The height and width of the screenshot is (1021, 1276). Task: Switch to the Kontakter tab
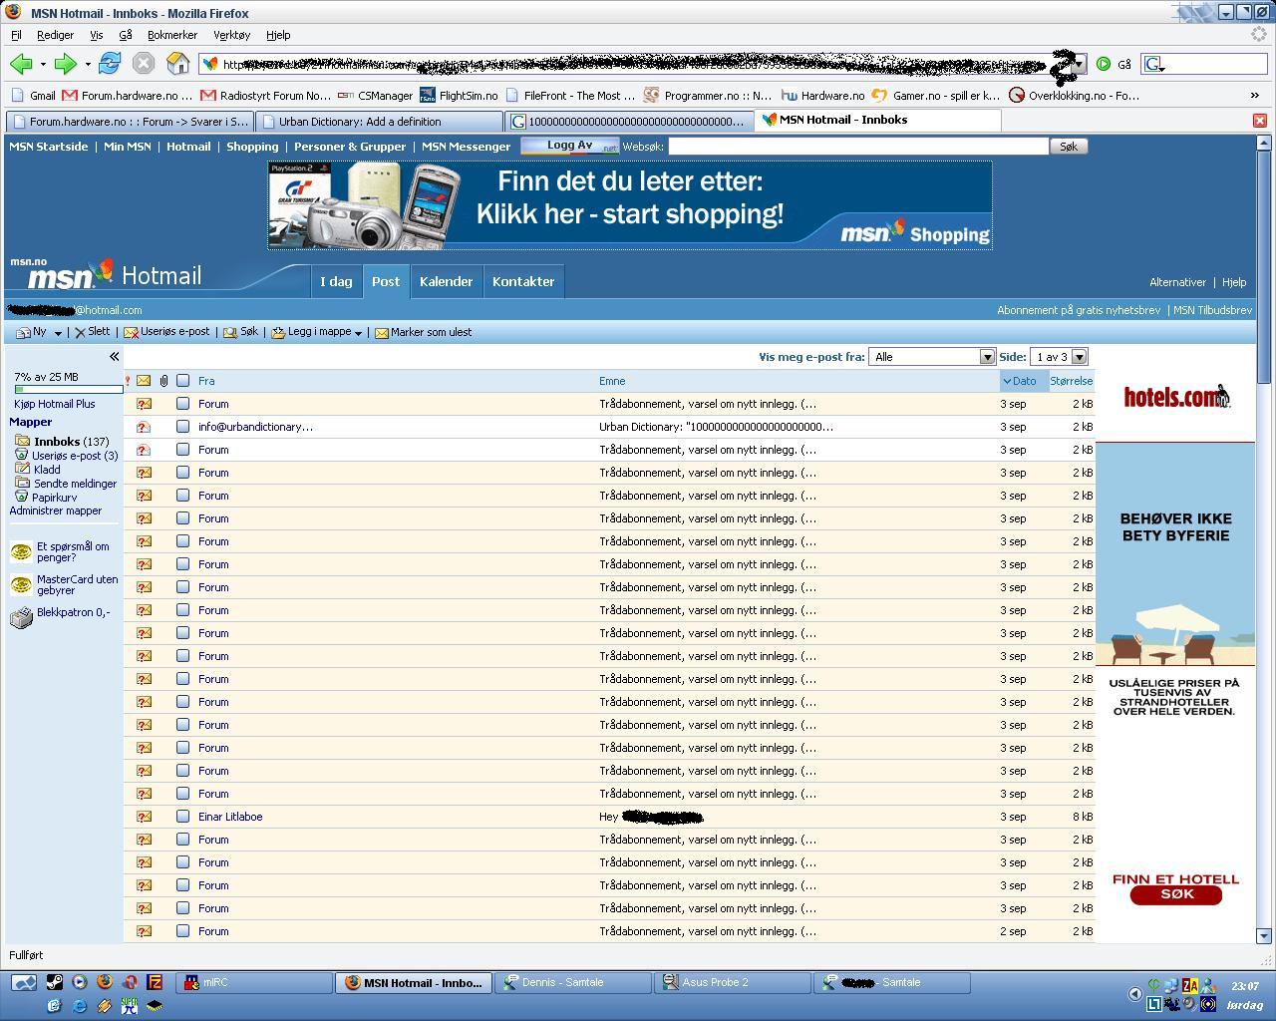point(523,282)
